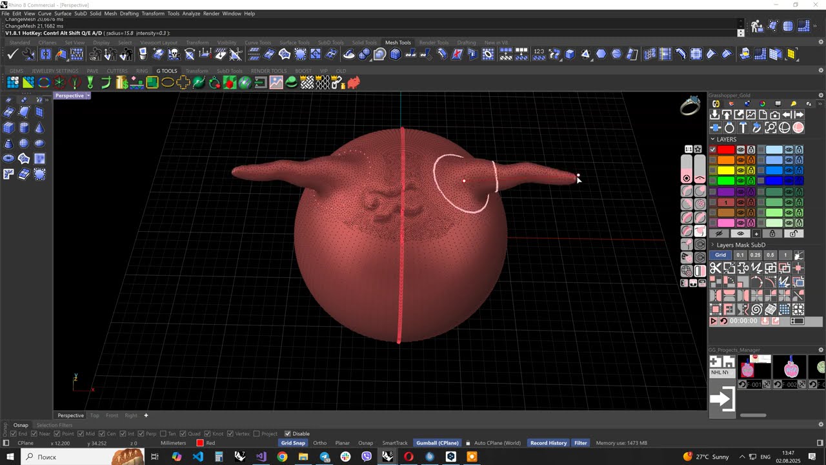The image size is (826, 465).
Task: Add a new viewport tab with plus
Action: click(146, 415)
